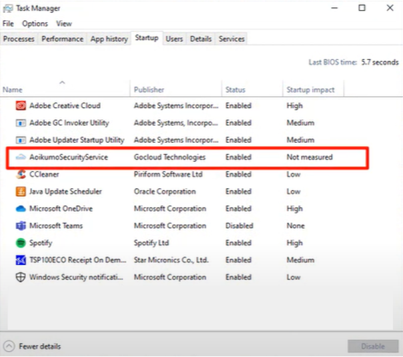Click the Oracle Corporation publisher cell
This screenshot has height=357, width=403.
point(165,192)
